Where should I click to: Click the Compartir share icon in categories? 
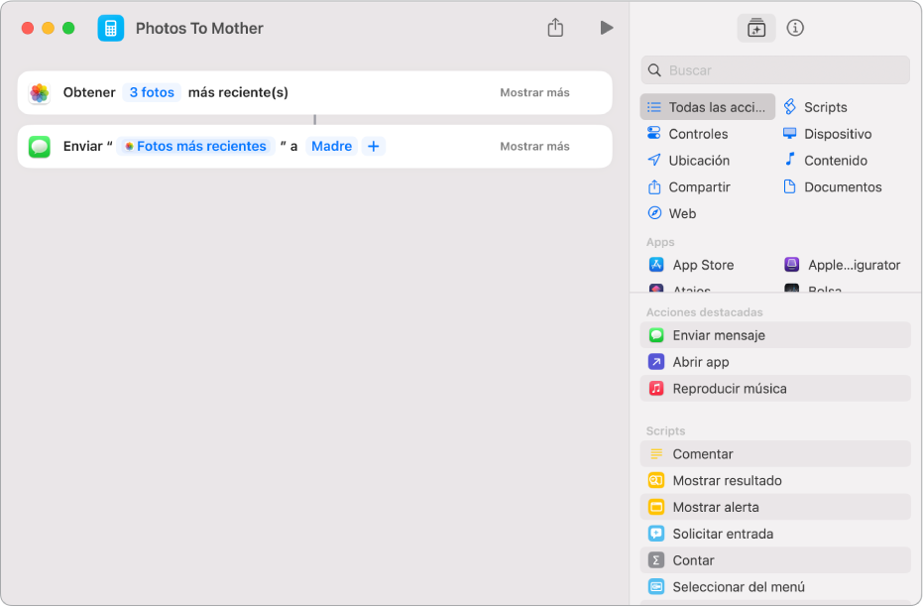(654, 187)
